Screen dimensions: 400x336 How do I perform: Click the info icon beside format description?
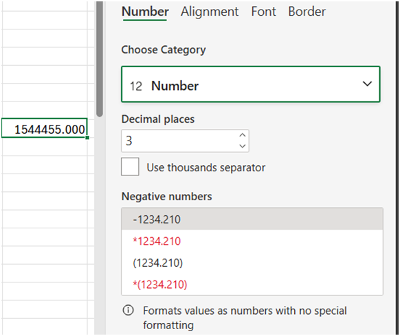pos(128,311)
